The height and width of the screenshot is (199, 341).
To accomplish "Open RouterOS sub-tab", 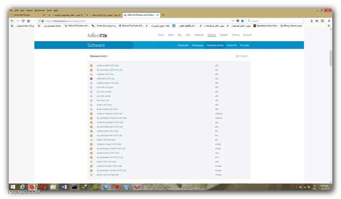I will click(x=232, y=45).
